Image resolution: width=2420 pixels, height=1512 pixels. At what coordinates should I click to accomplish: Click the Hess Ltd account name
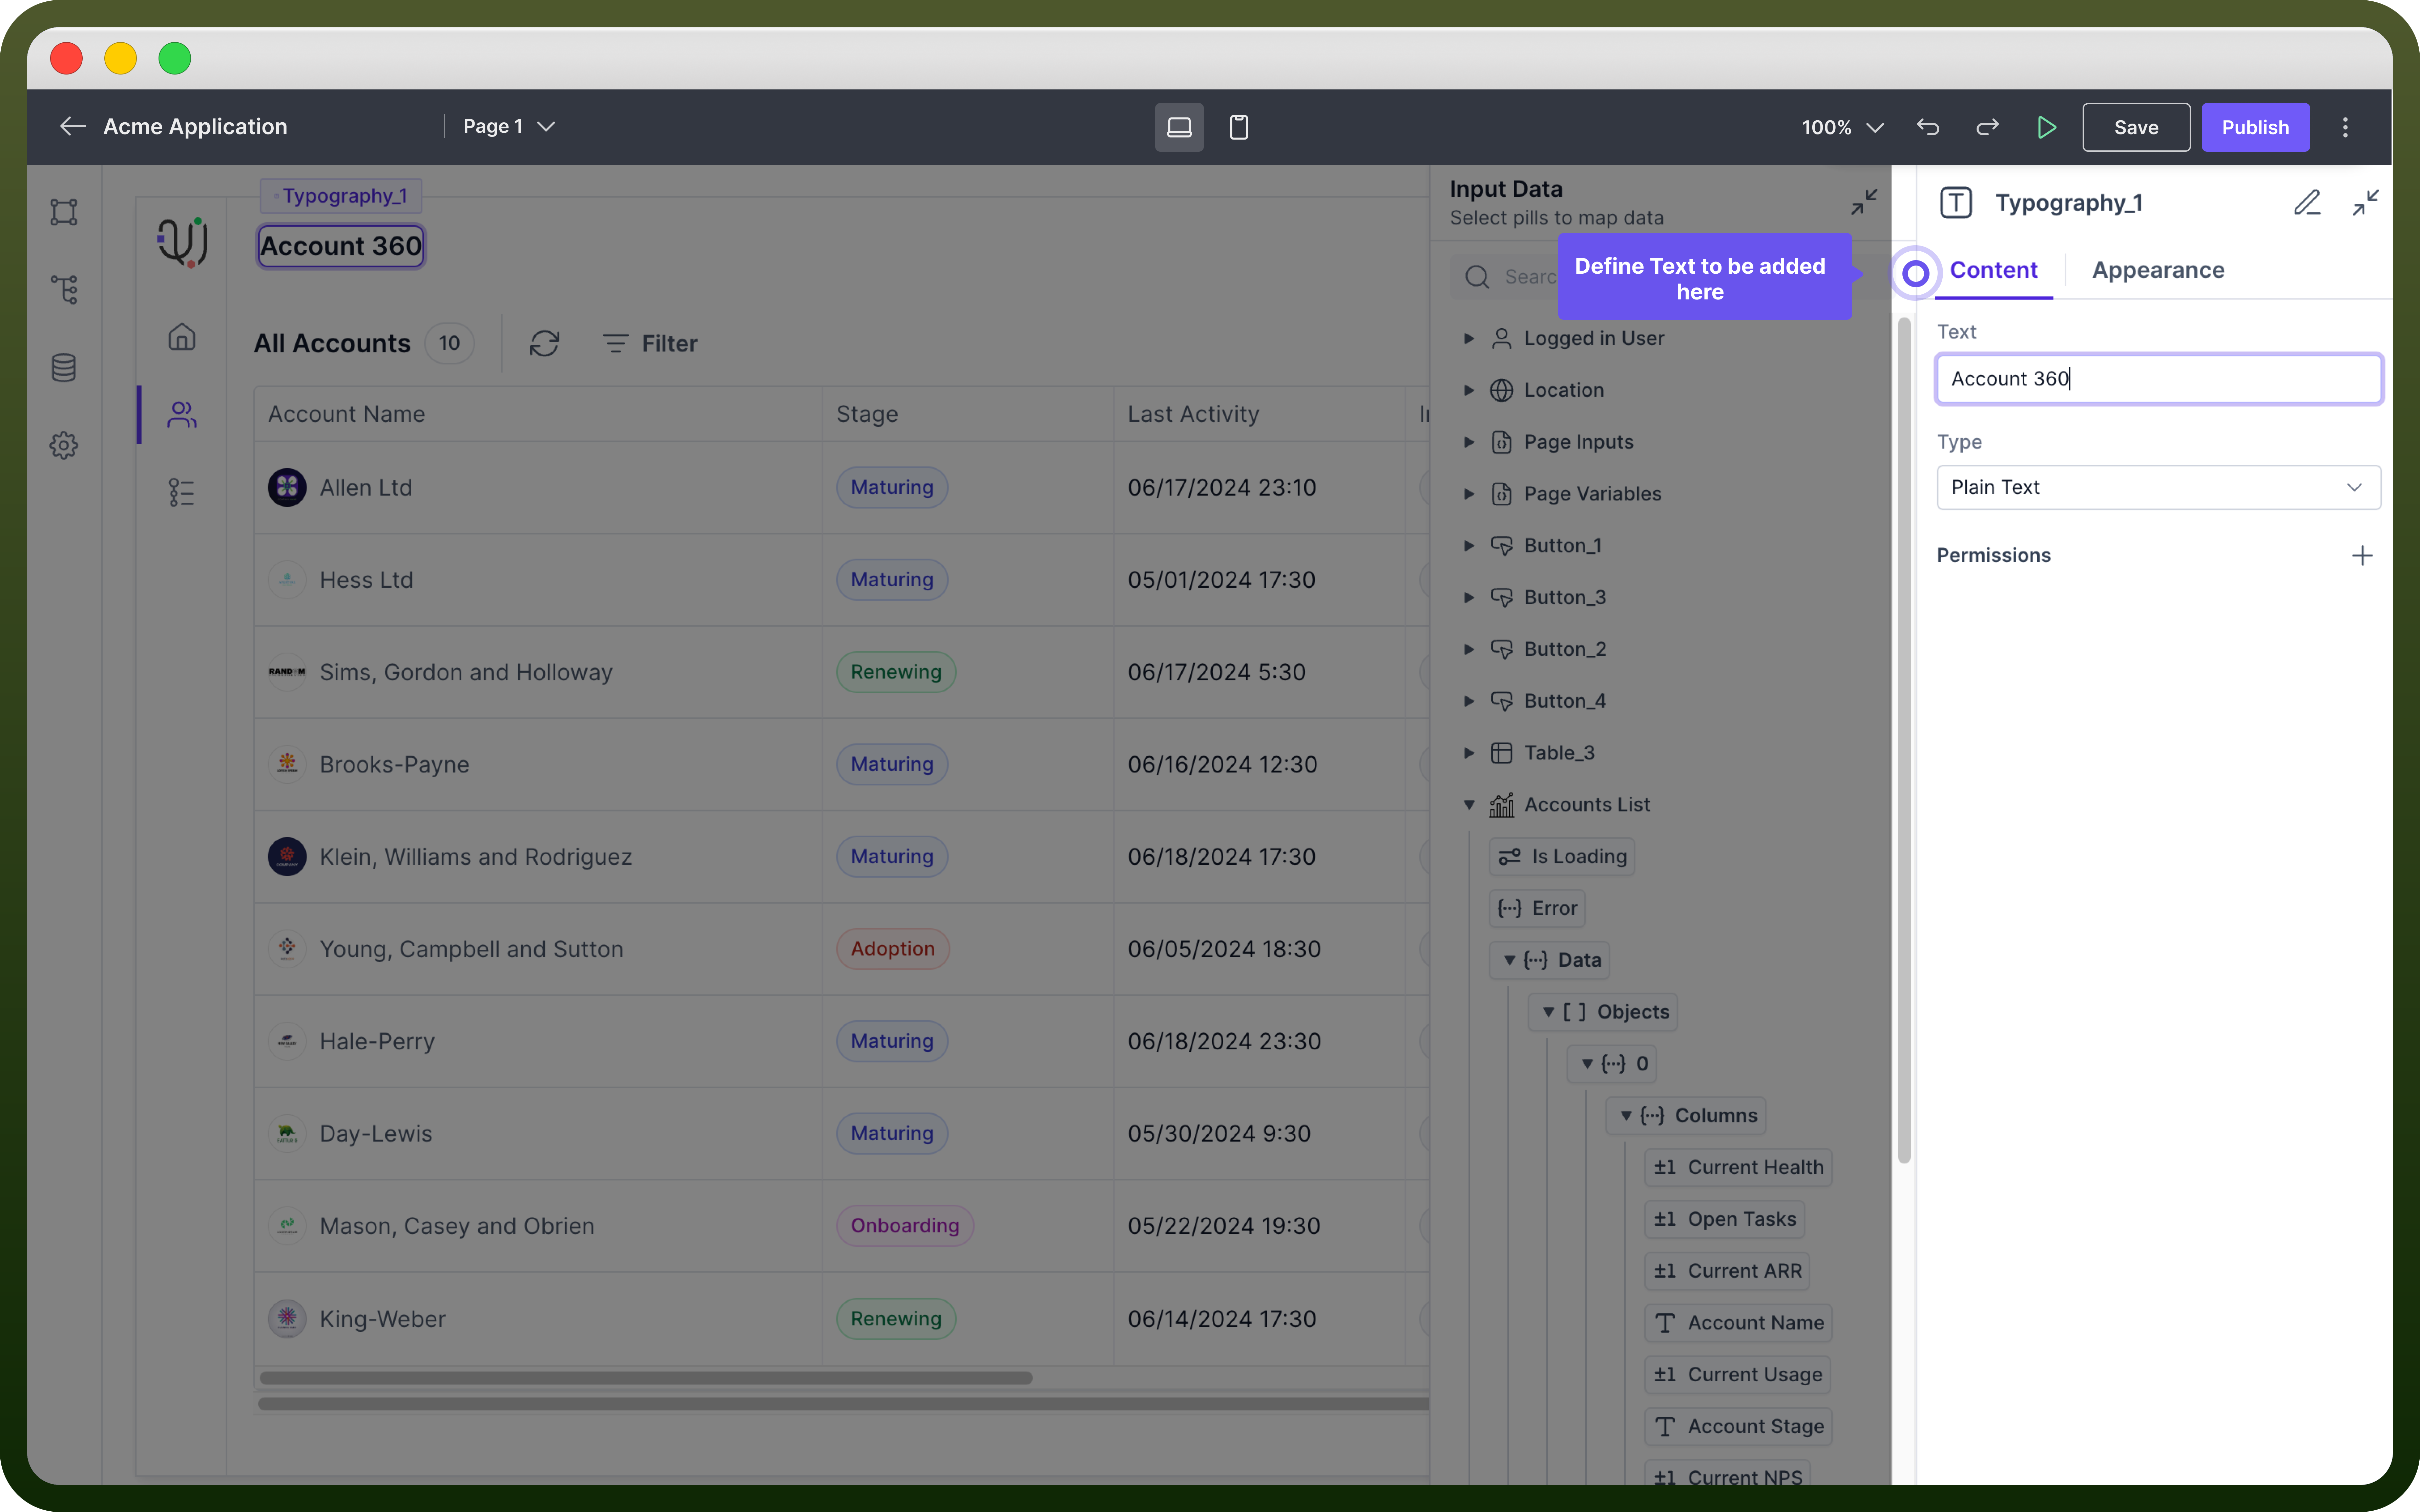coord(366,580)
